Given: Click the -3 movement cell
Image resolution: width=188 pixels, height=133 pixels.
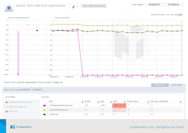Looking at the screenshot, I should tap(119, 110).
